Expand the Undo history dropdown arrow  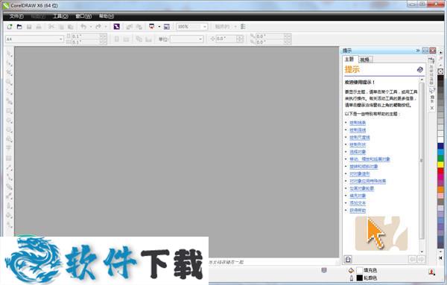[x=91, y=27]
